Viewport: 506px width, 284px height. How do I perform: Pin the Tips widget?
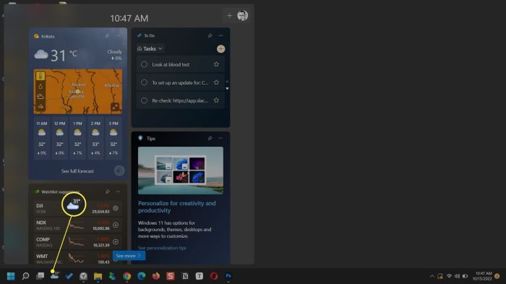(210, 138)
